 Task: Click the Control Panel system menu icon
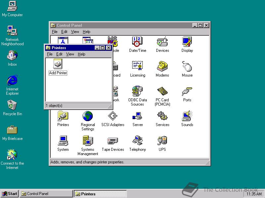click(53, 25)
